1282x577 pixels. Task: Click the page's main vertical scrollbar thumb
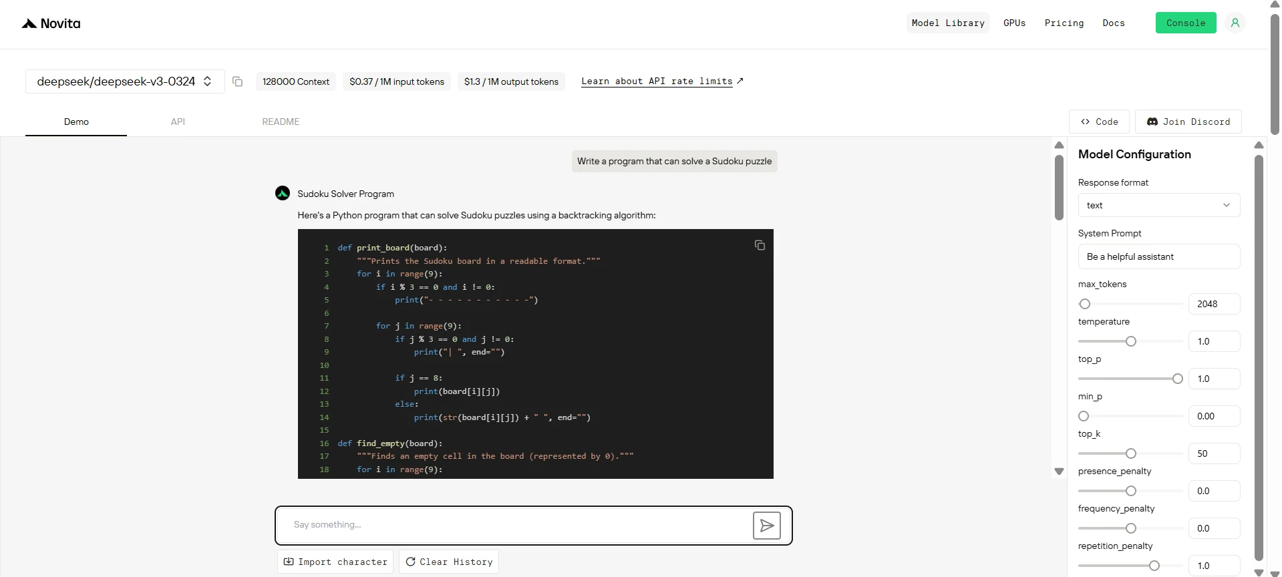(1275, 73)
